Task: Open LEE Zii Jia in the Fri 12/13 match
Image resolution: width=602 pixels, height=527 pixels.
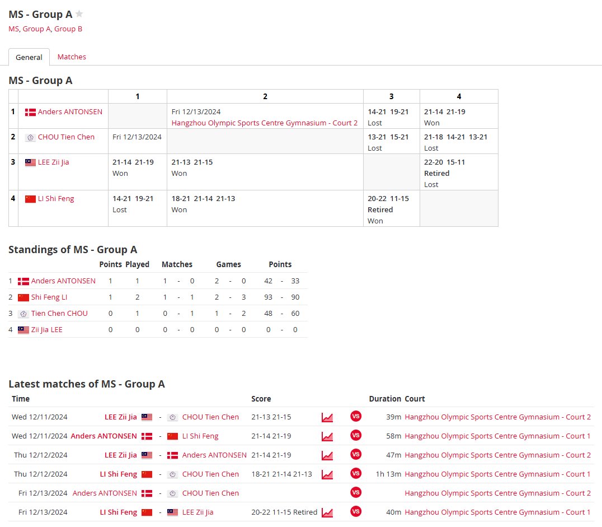Action: [197, 512]
